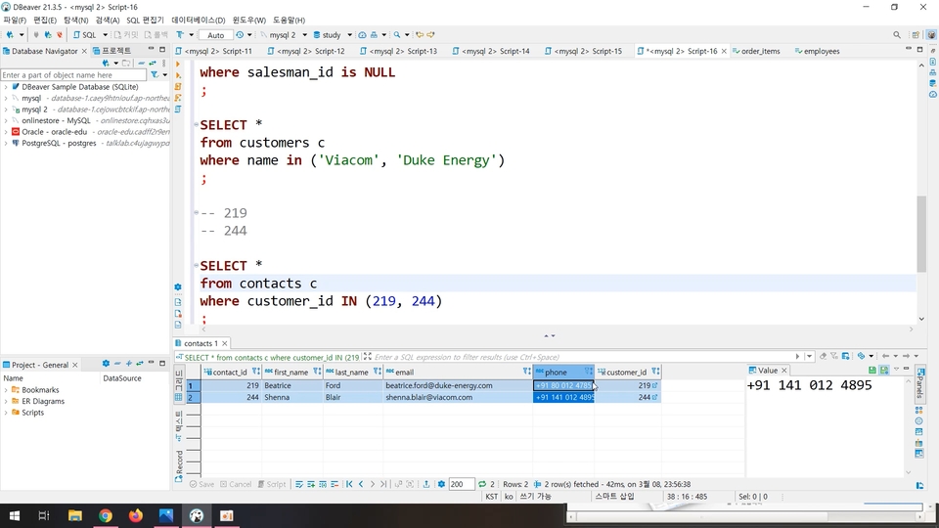Screen dimensions: 939x528
Task: Toggle the Auto commit mode box
Action: click(x=215, y=35)
